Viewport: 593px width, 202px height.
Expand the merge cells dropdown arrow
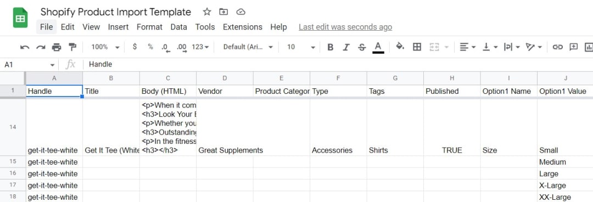pyautogui.click(x=446, y=47)
